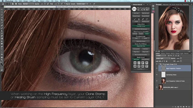
Task: Click the airbrush icon next to Flow
Action: (62, 4)
